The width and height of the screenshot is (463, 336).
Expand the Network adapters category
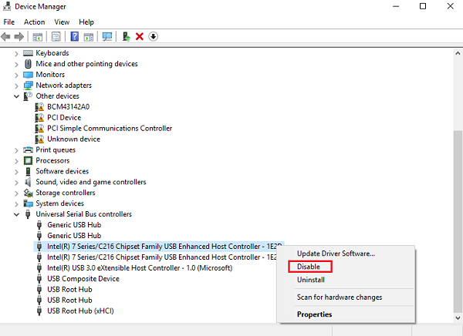coord(16,86)
